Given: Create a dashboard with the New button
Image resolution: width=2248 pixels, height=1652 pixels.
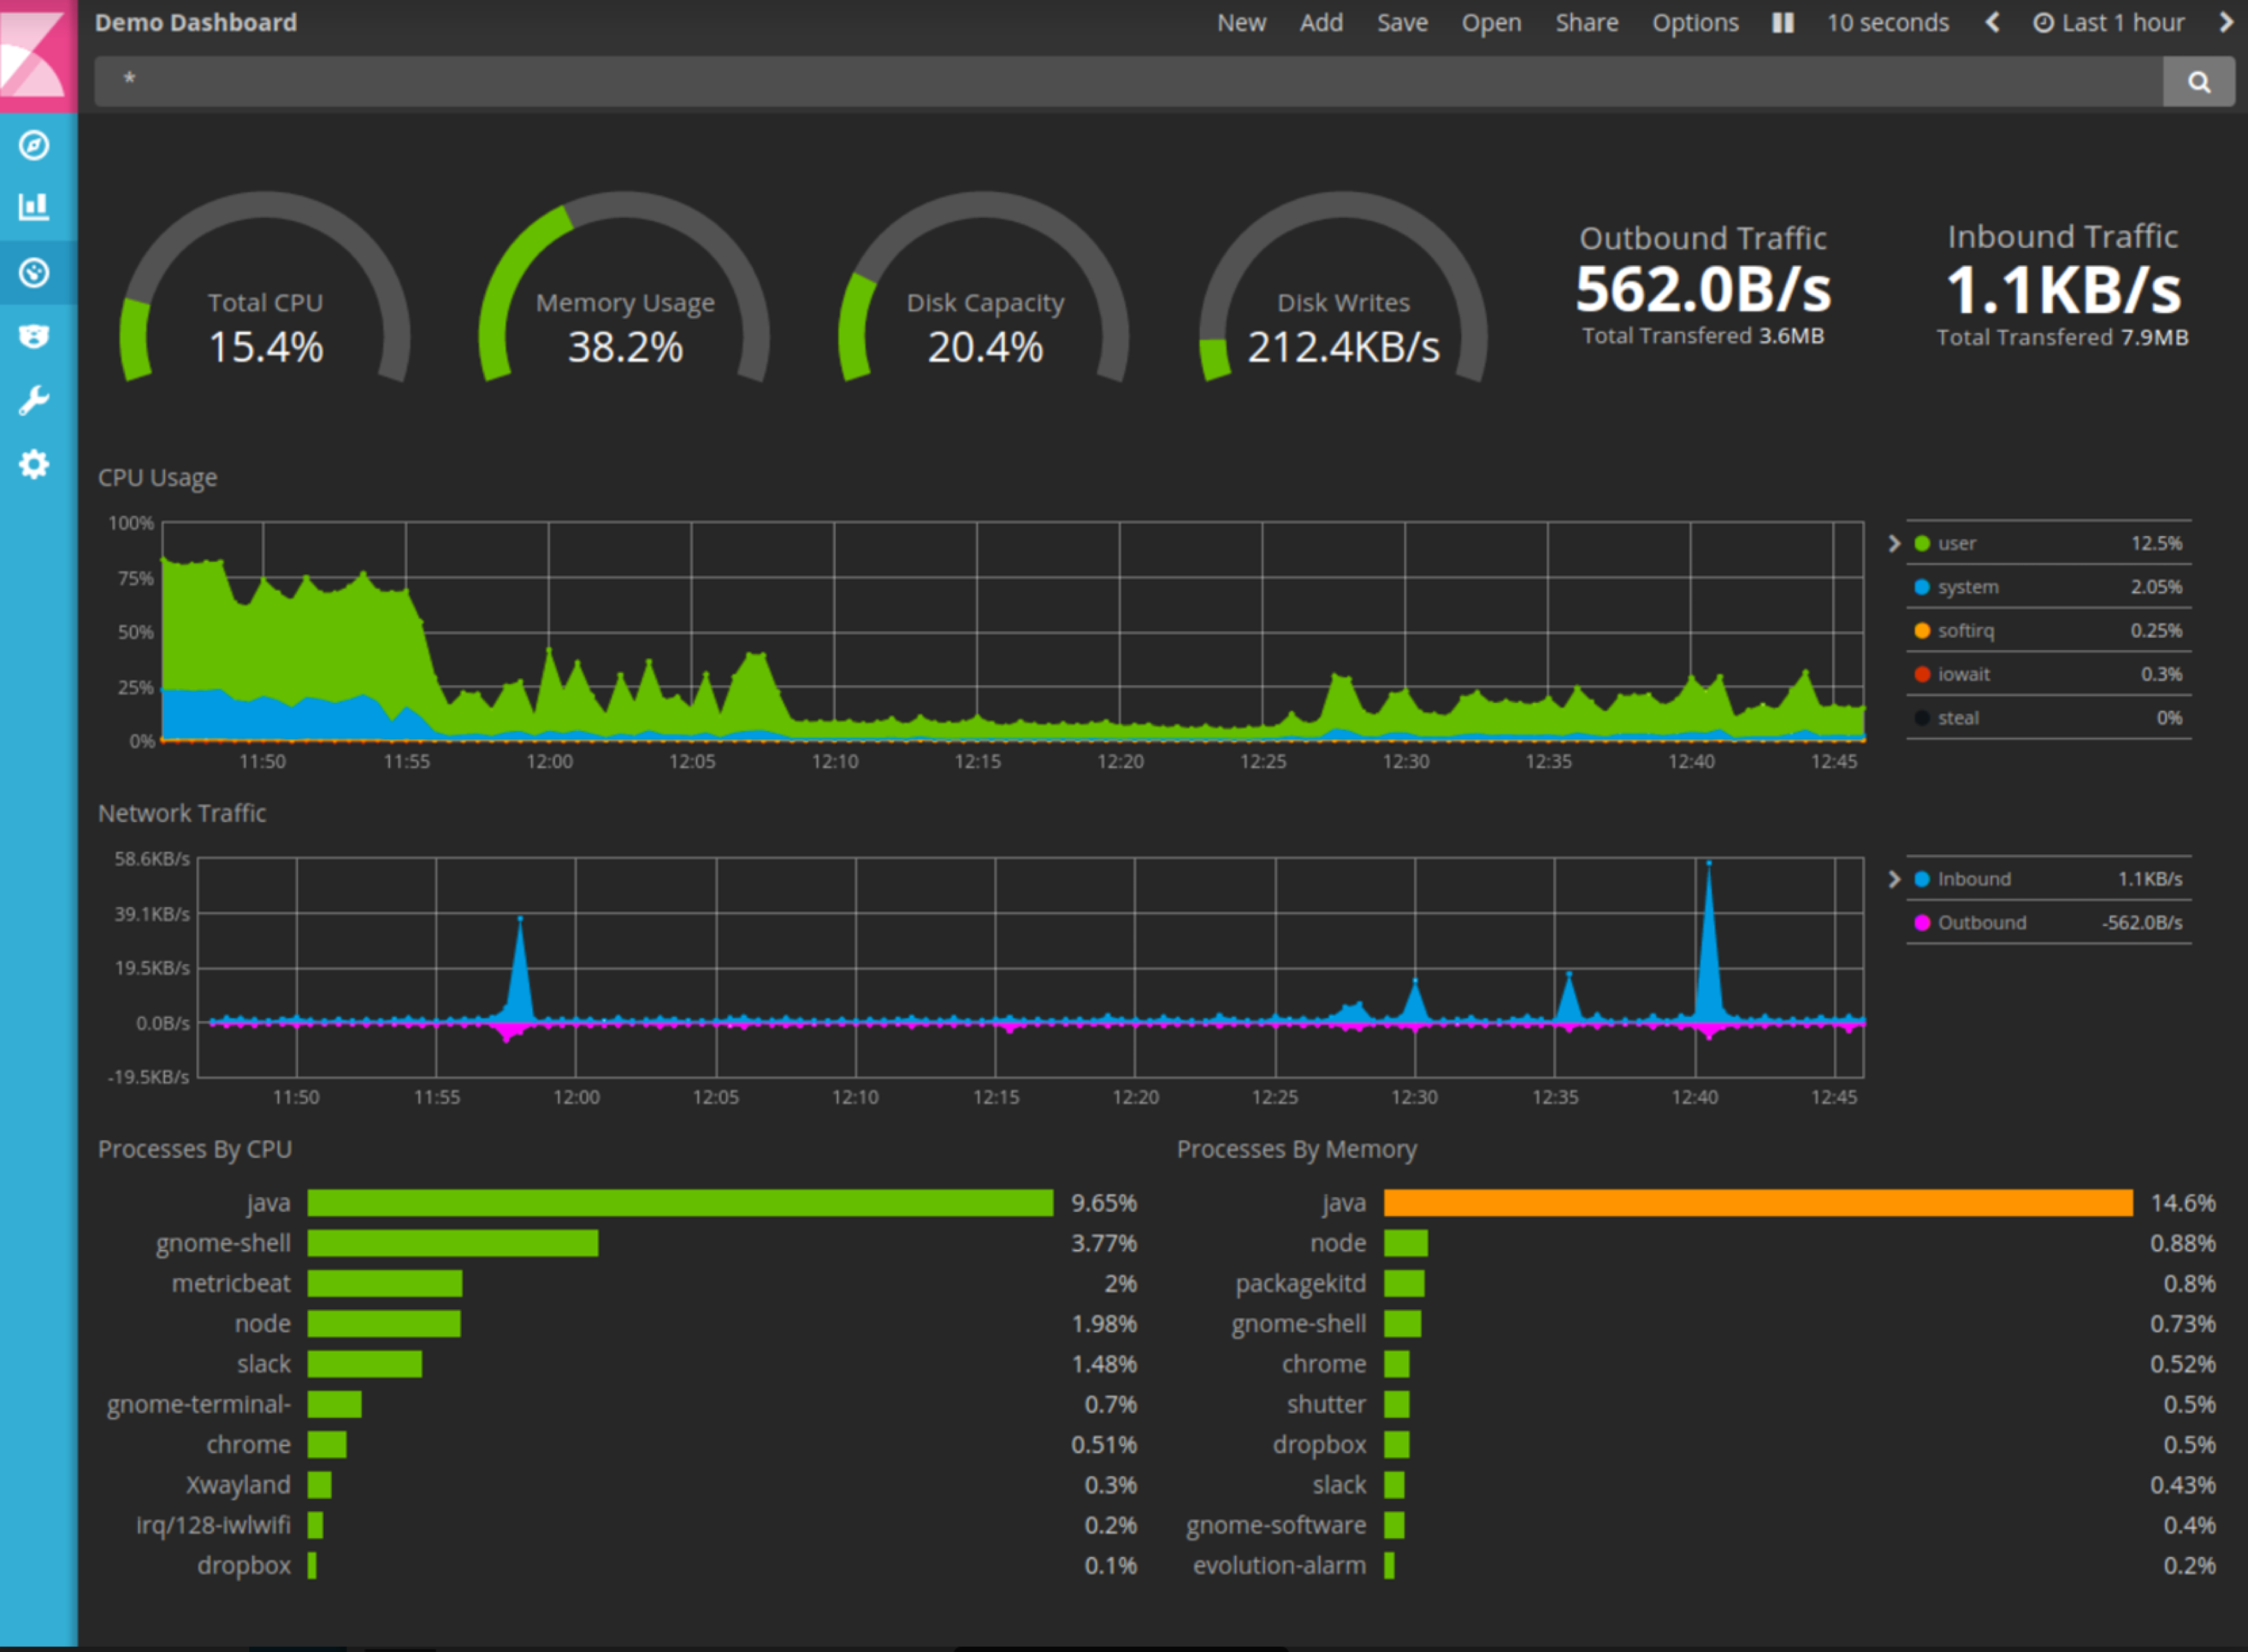Looking at the screenshot, I should tap(1241, 22).
